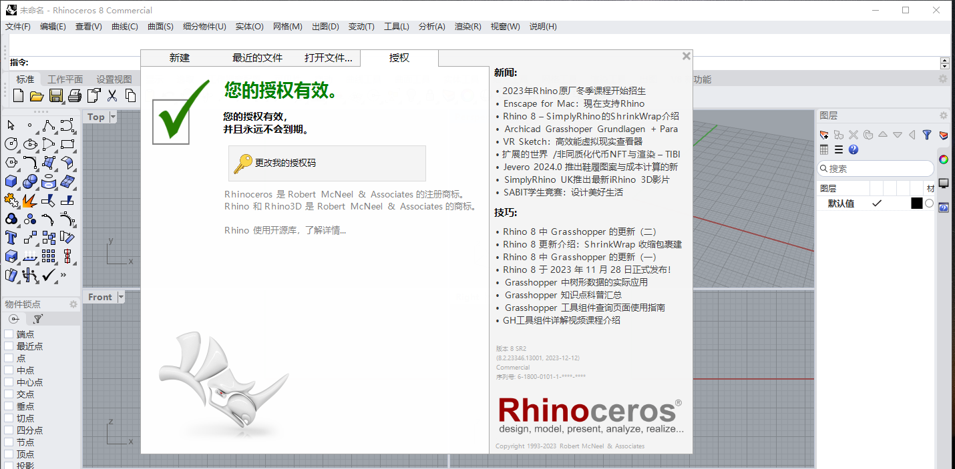Enable the 最近点 object snap checkbox
Viewport: 955px width, 469px height.
[x=9, y=346]
